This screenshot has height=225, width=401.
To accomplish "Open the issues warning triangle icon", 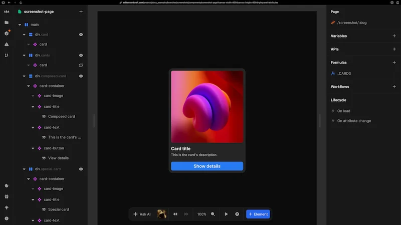I will tap(7, 44).
